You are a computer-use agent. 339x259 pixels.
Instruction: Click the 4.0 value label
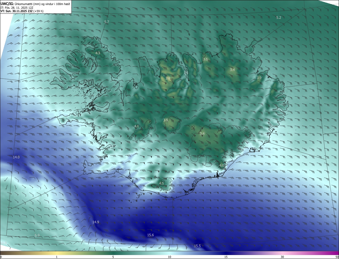tap(222, 165)
